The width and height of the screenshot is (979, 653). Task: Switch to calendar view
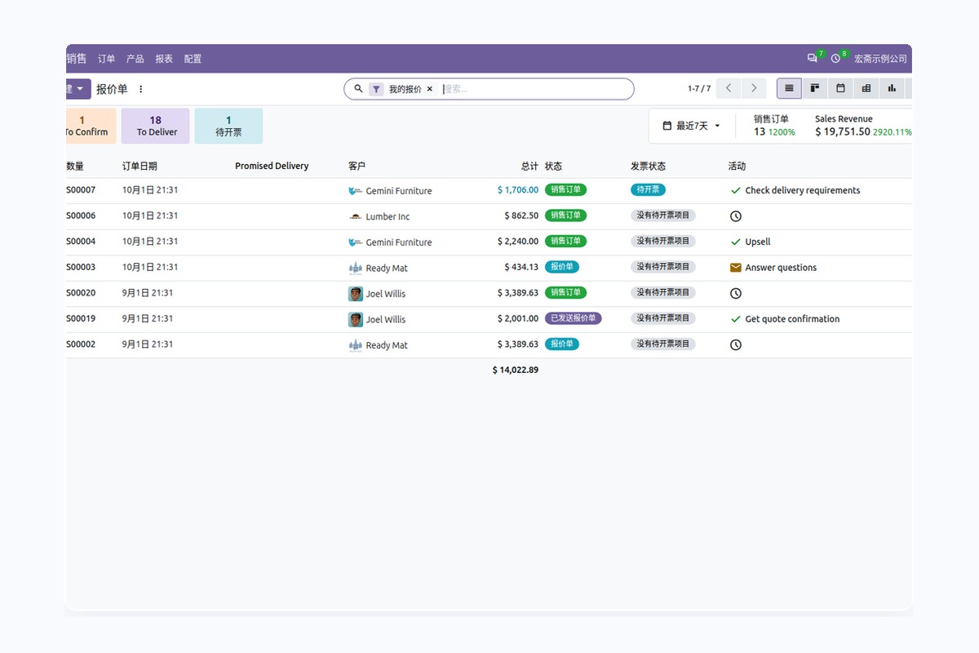(840, 88)
